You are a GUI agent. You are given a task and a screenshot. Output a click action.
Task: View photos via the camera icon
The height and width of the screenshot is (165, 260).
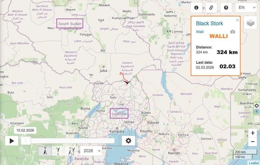coord(233,32)
